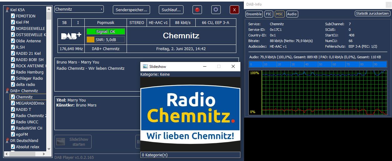
Task: Click the Slideshow window title icon
Action: point(145,66)
